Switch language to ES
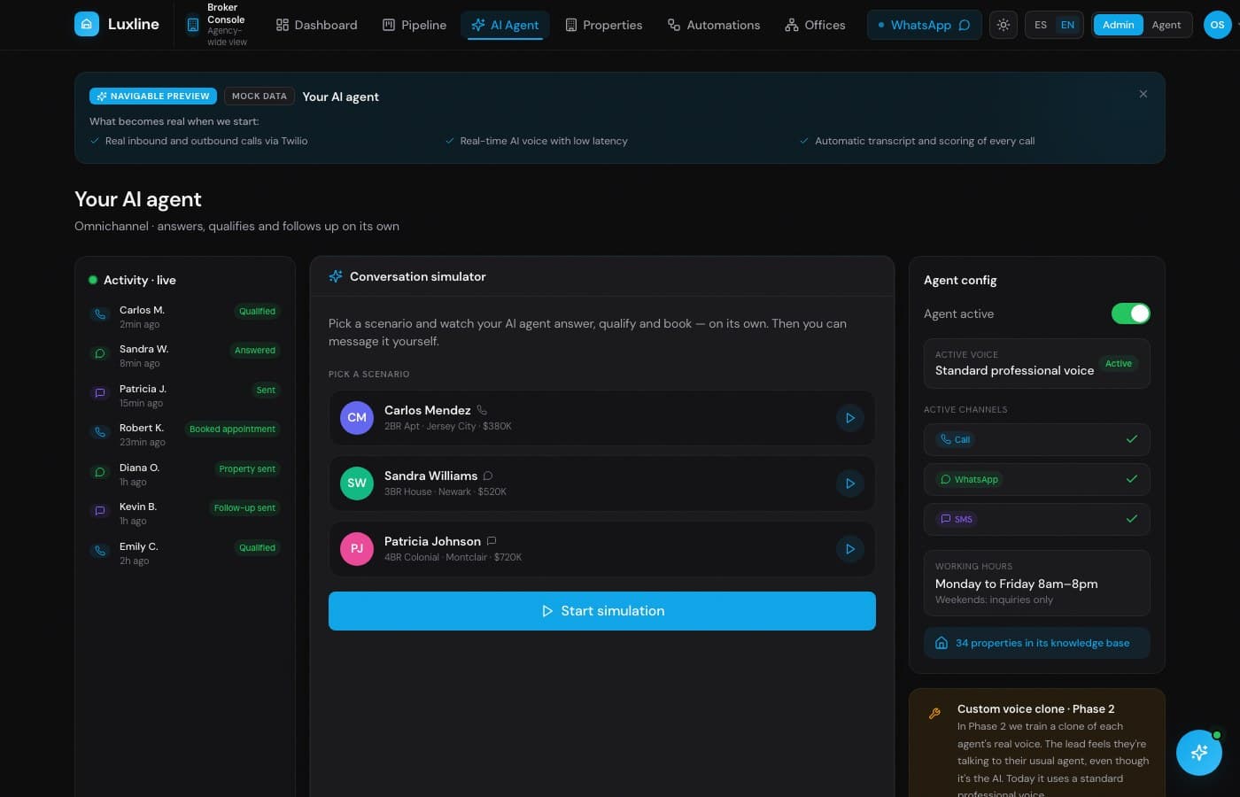Screen dimensions: 1240x797 point(1041,25)
